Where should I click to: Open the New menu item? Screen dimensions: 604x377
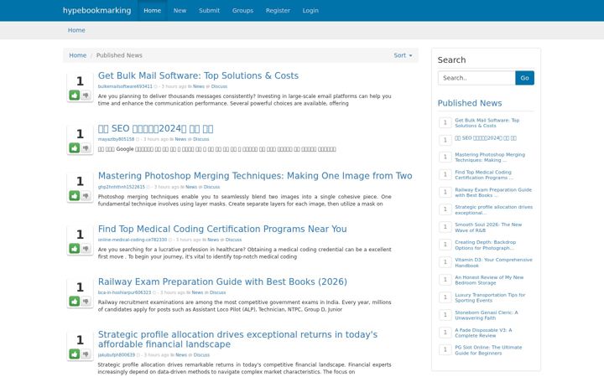(x=180, y=10)
